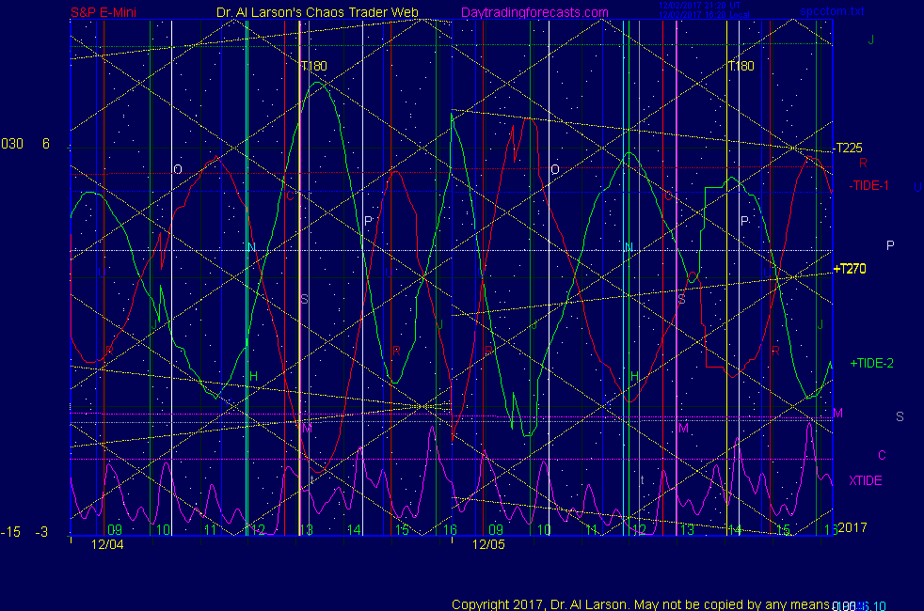Click the green J label right of chart
Screen dimensions: 924x611
click(x=870, y=40)
